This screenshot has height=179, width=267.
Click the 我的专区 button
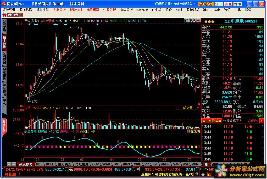pyautogui.click(x=15, y=15)
